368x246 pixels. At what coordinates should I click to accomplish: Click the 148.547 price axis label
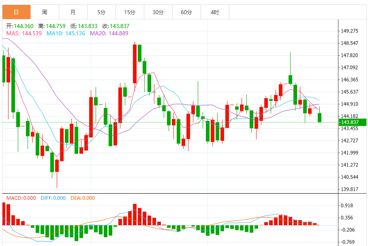(349, 43)
